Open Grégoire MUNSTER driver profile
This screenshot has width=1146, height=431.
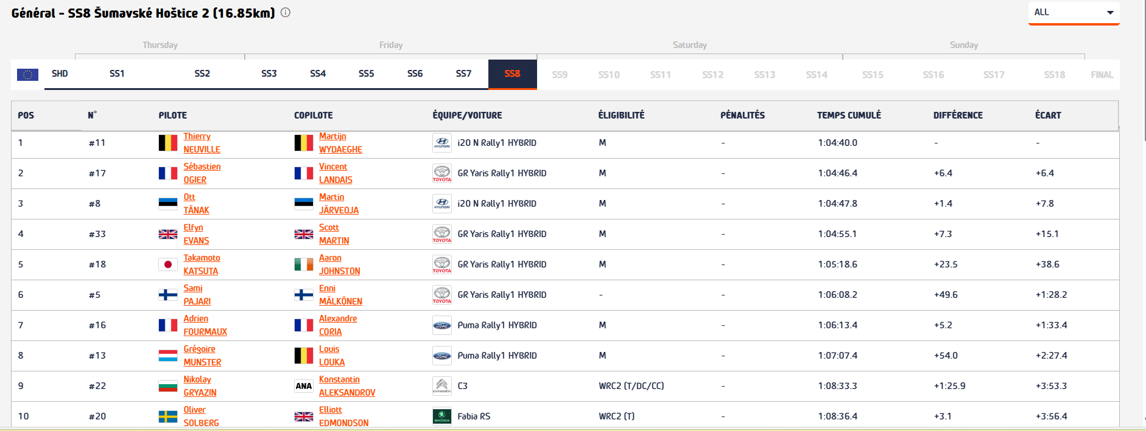202,356
